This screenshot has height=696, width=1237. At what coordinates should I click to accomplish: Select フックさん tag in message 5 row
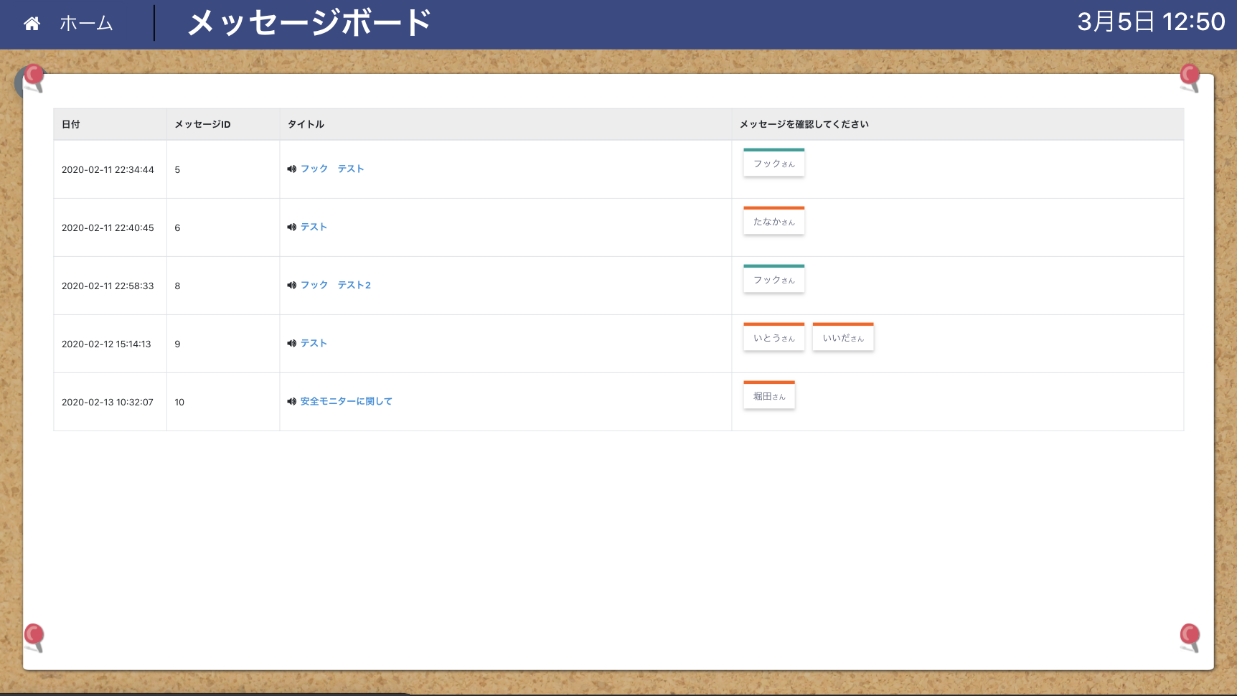pyautogui.click(x=773, y=164)
